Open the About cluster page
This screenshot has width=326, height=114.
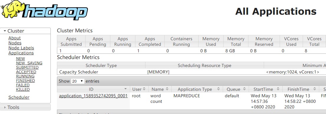coord(14,38)
